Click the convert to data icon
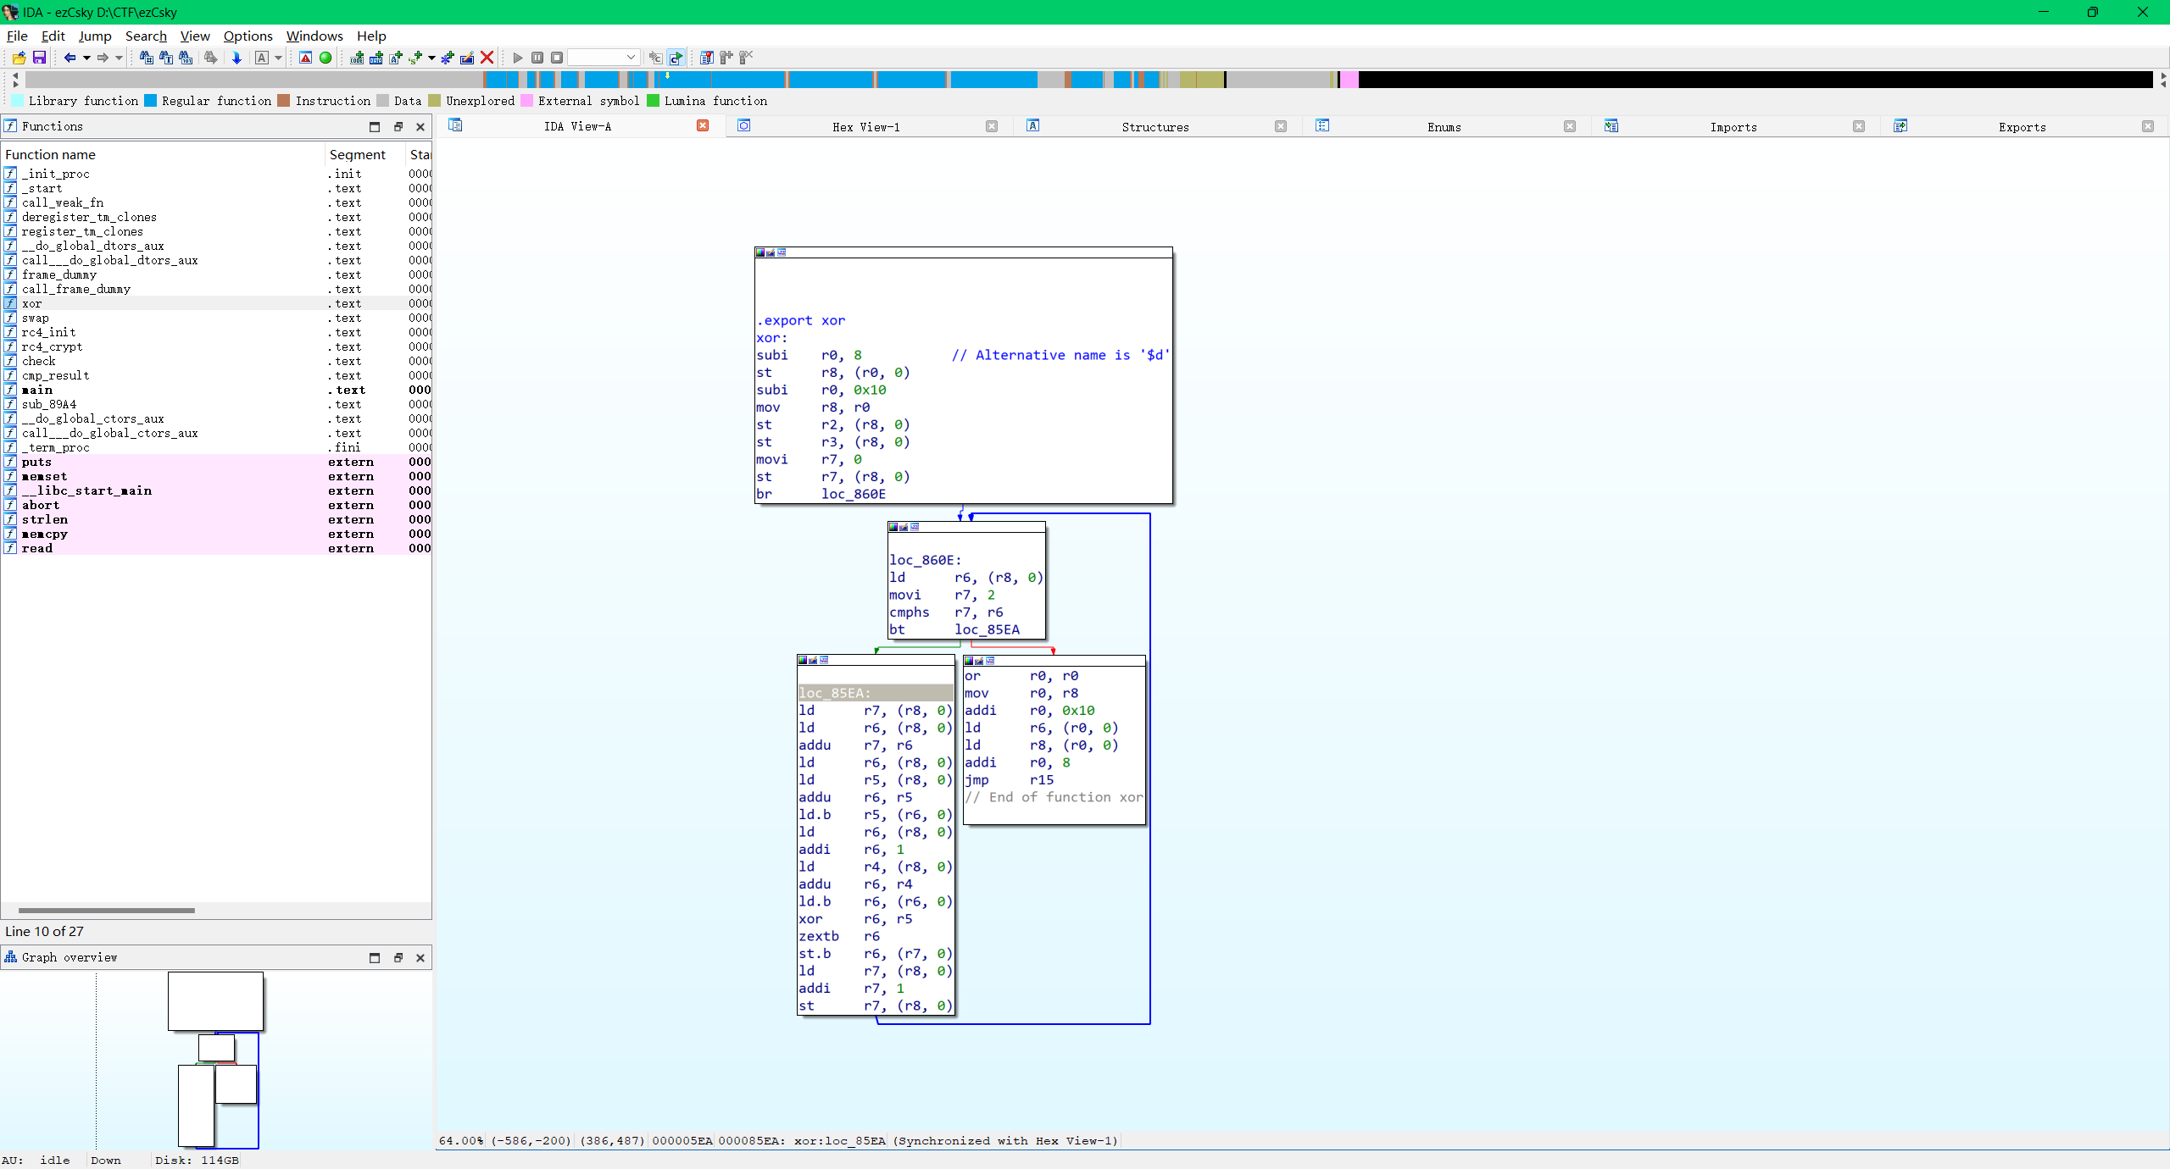2170x1169 pixels. 376,58
